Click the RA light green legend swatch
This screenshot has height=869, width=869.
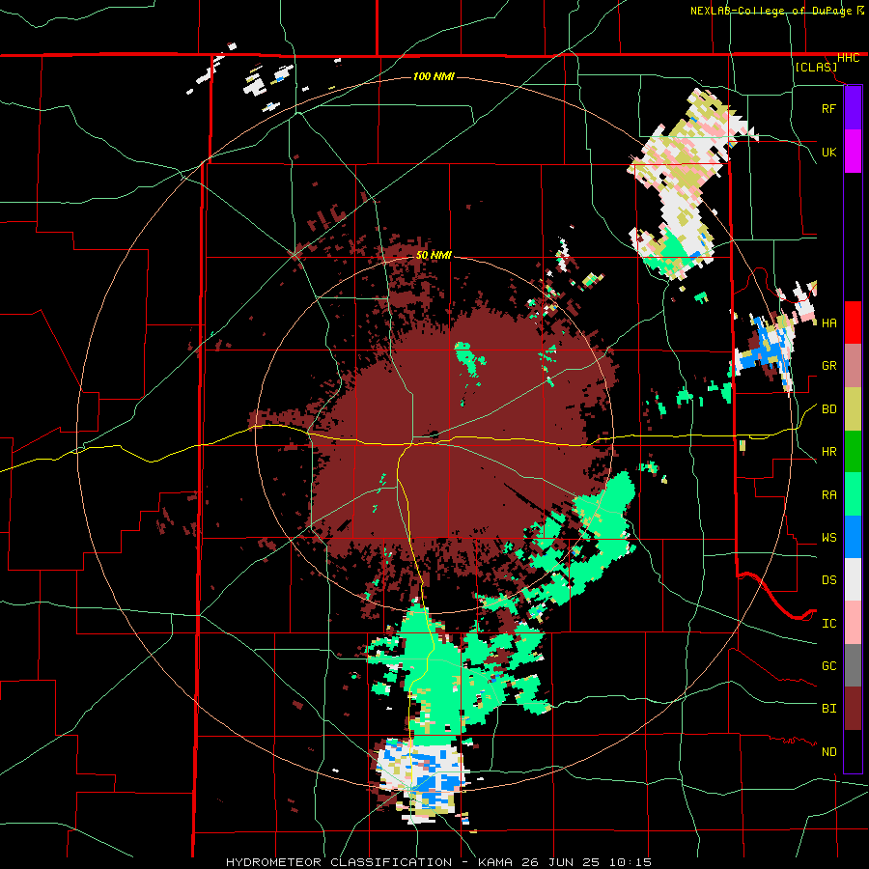click(853, 494)
